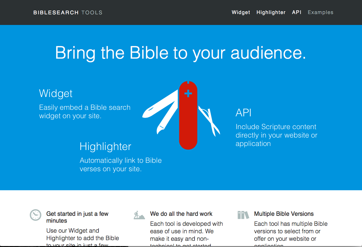The image size is (362, 247).
Task: Select the Widget heading in hero
Action: coord(56,94)
